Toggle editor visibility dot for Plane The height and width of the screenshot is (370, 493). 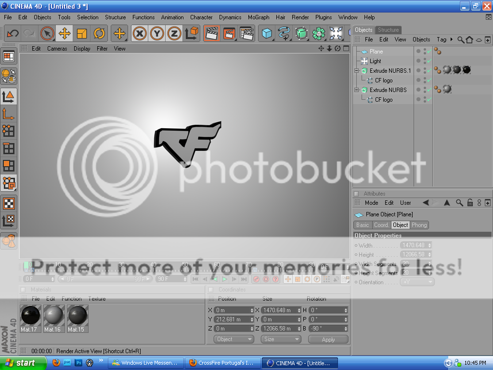point(425,49)
